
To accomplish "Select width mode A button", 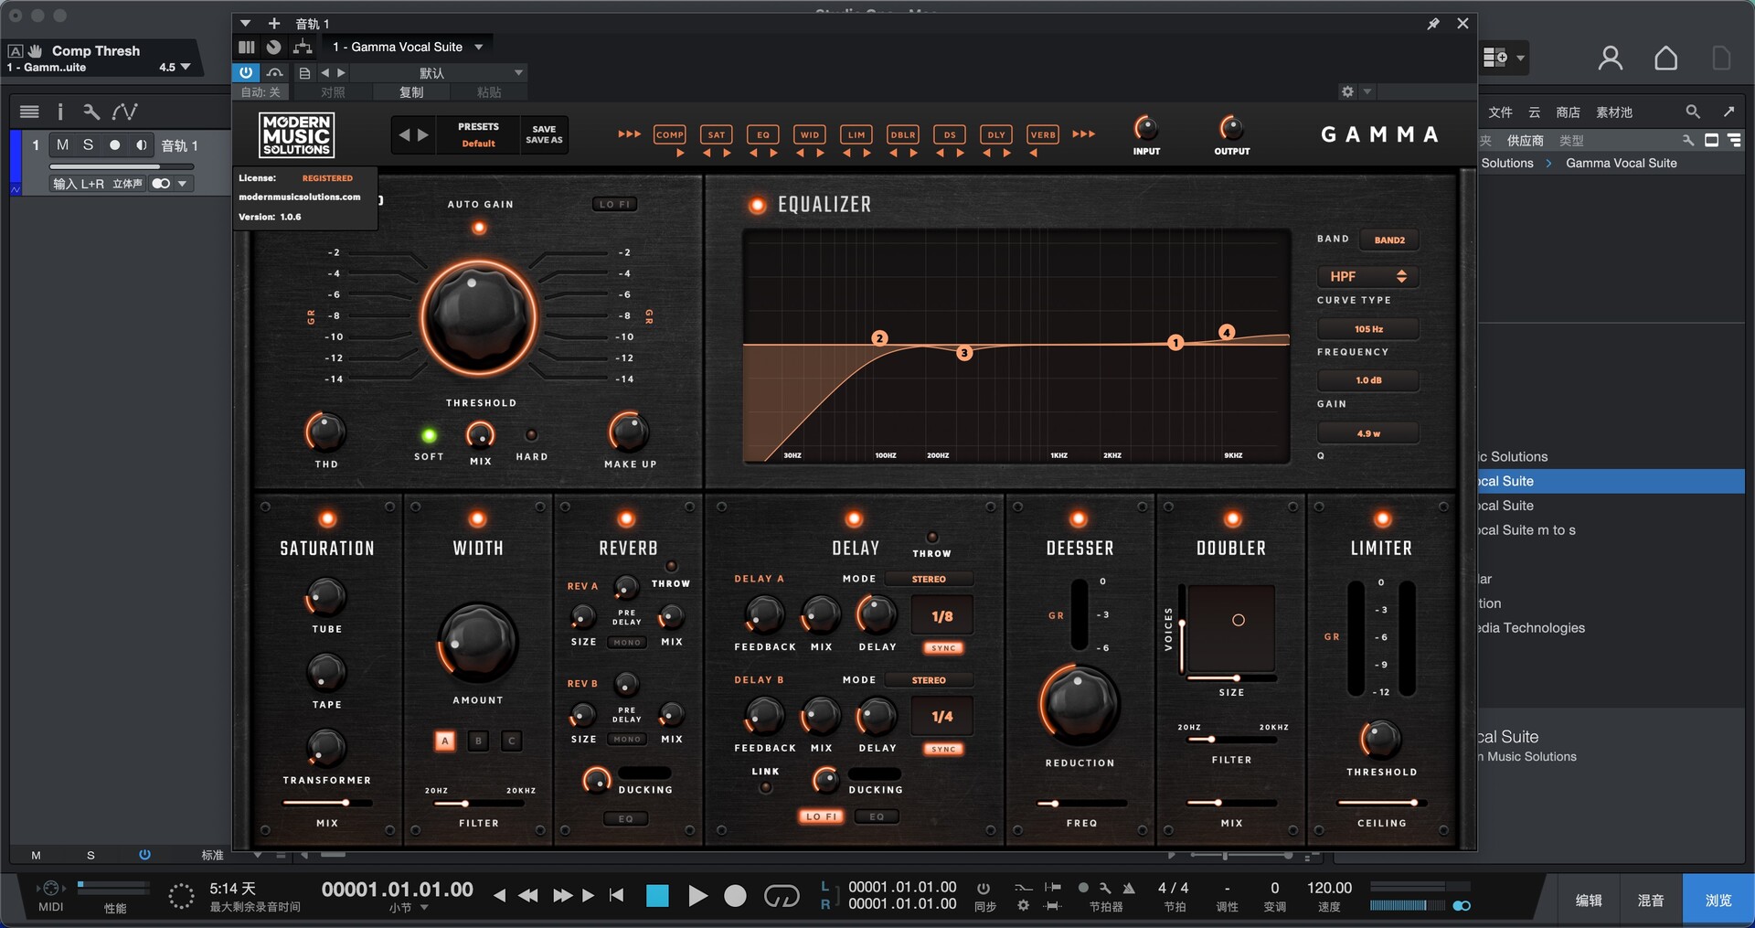I will [445, 741].
